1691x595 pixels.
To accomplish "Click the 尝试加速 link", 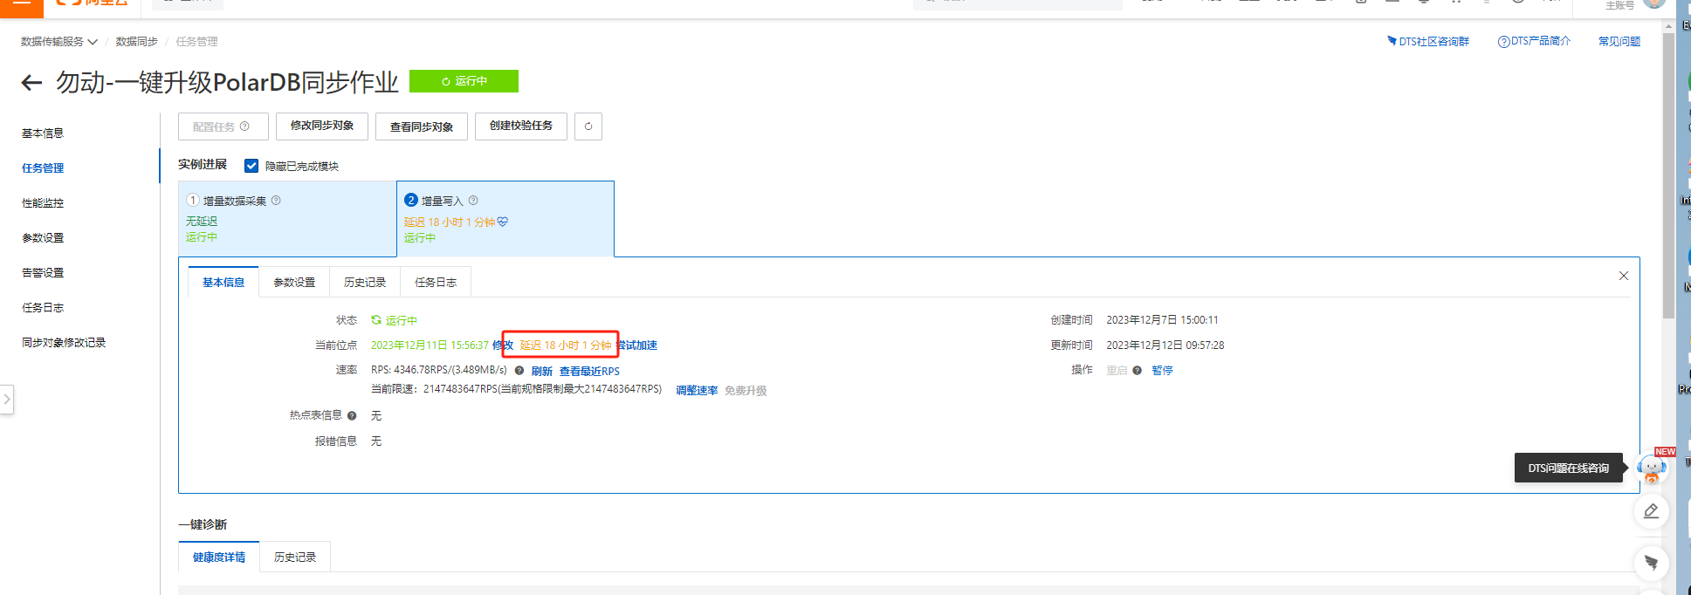I will click(x=637, y=345).
